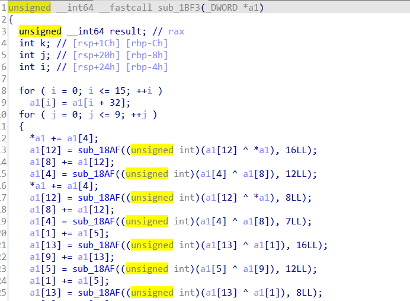Click the line number 3 in gutter
This screenshot has width=410, height=301.
[x=4, y=31]
